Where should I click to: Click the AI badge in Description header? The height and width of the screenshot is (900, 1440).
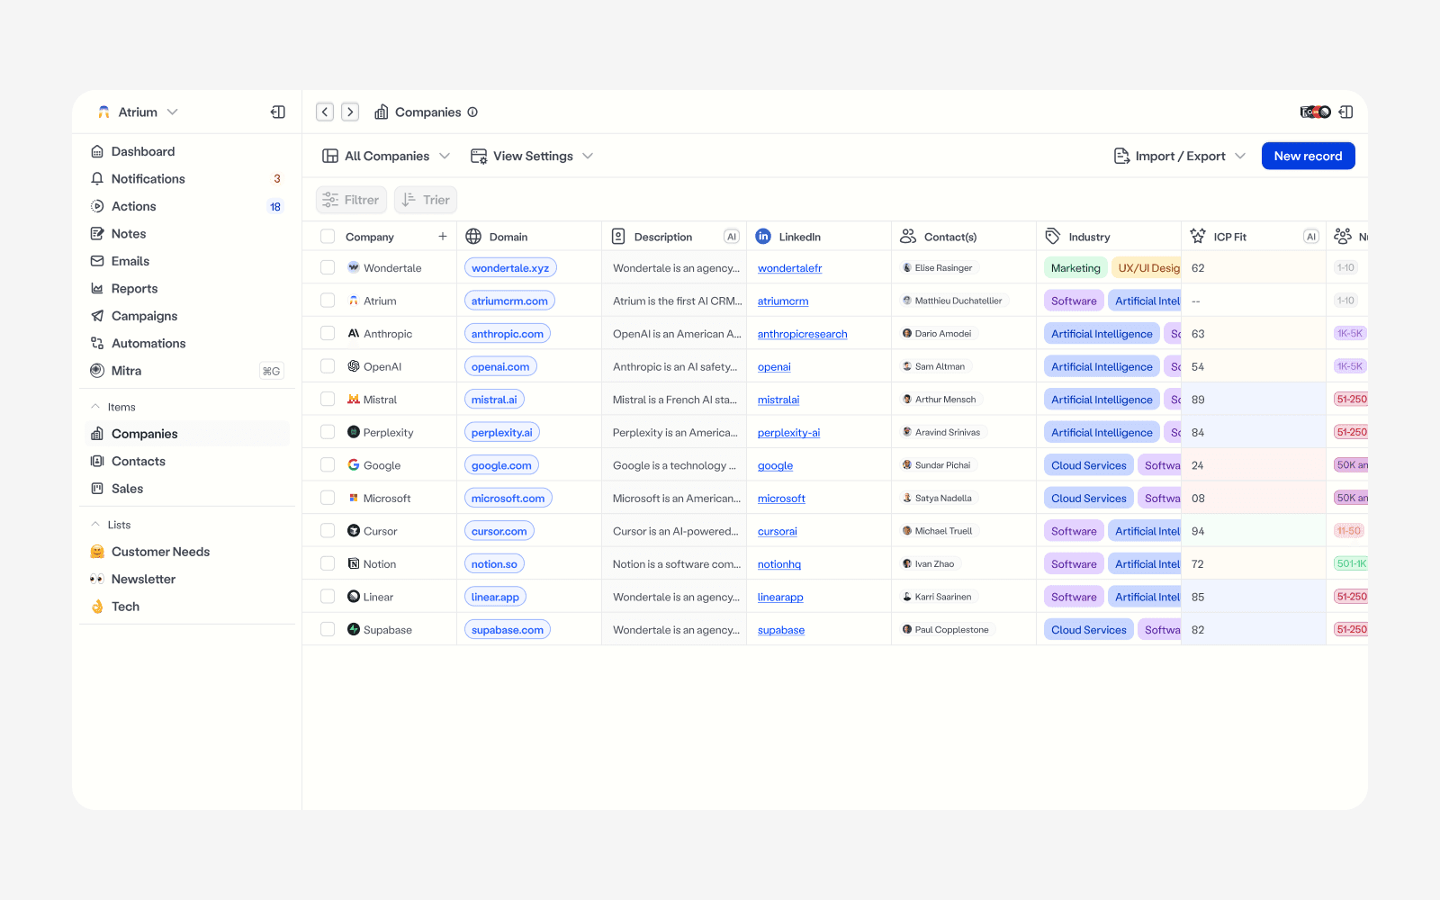[x=732, y=237]
